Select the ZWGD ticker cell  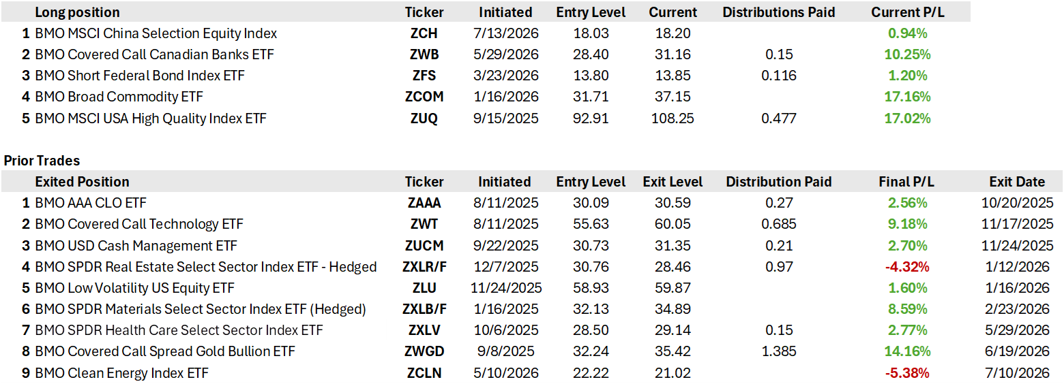(424, 351)
